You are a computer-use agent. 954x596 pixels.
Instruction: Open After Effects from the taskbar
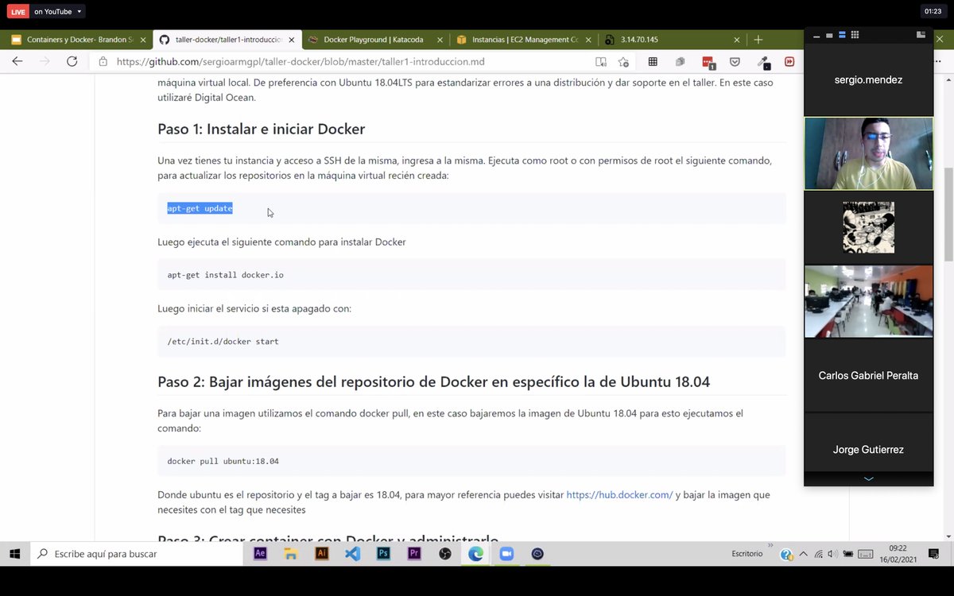tap(260, 554)
